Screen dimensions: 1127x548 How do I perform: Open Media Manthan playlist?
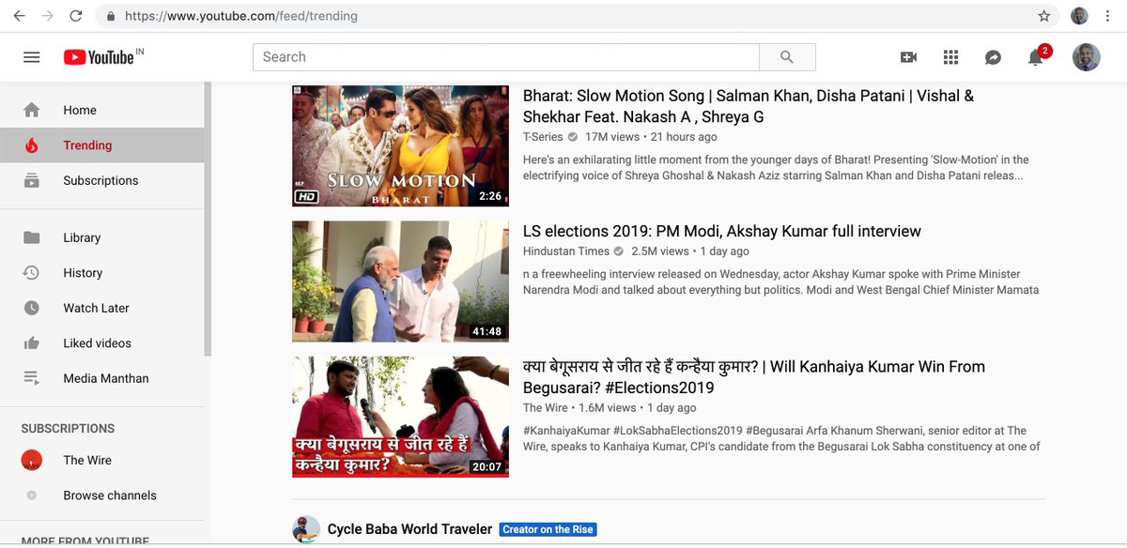(x=101, y=378)
